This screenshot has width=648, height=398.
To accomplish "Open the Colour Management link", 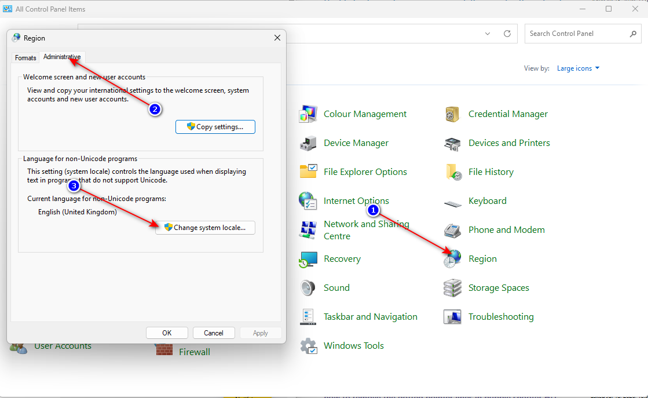I will [x=365, y=114].
